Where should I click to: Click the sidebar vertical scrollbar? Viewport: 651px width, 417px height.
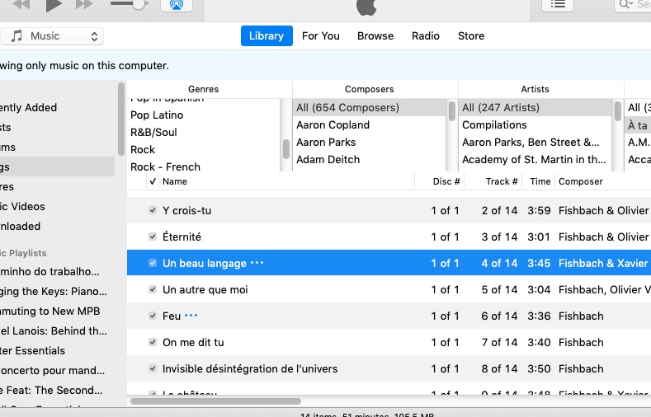tap(120, 119)
